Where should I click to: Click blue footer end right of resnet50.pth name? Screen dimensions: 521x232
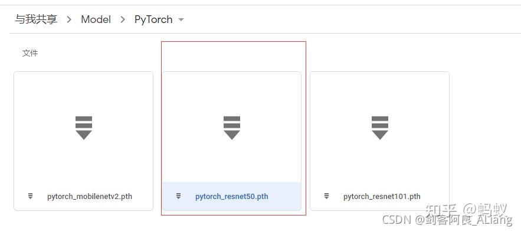point(284,196)
